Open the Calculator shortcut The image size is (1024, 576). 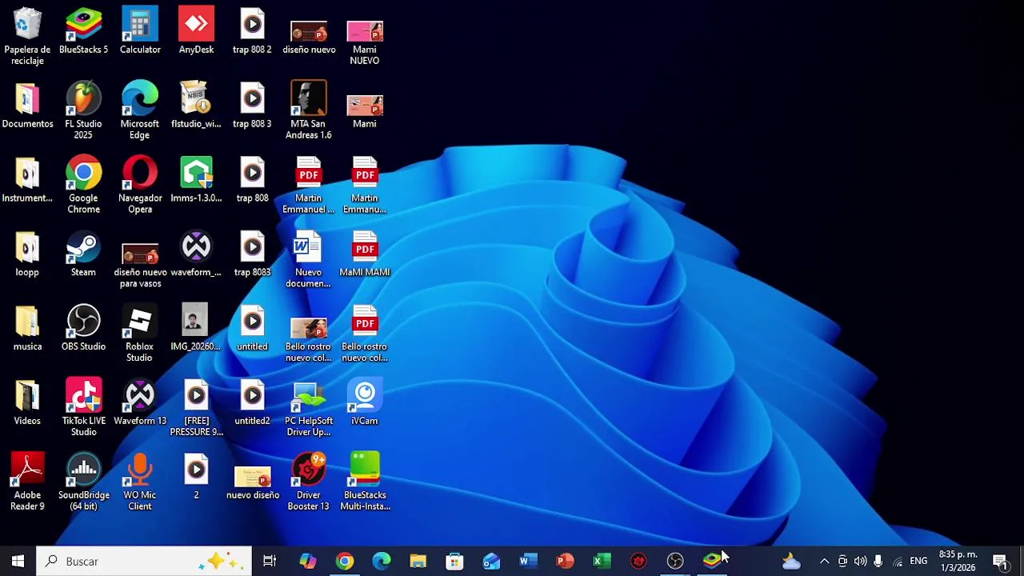click(140, 31)
